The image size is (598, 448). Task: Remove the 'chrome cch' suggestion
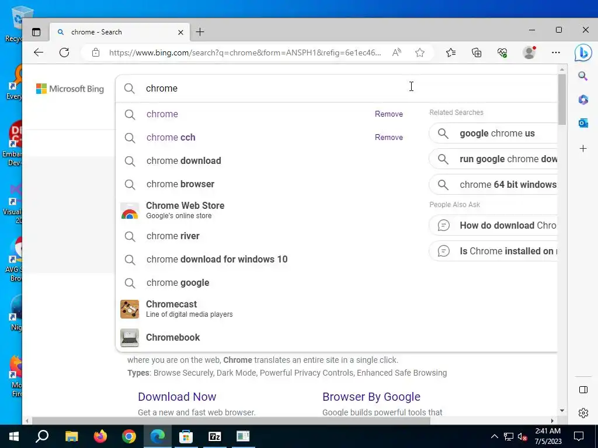(x=388, y=137)
